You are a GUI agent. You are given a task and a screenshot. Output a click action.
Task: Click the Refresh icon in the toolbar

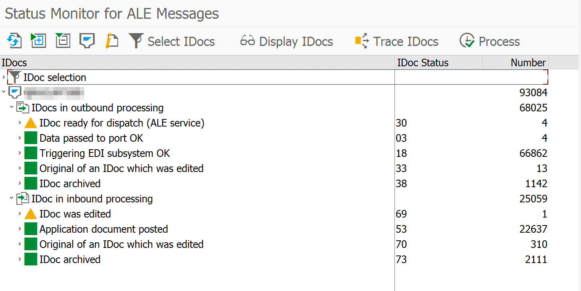coord(14,41)
